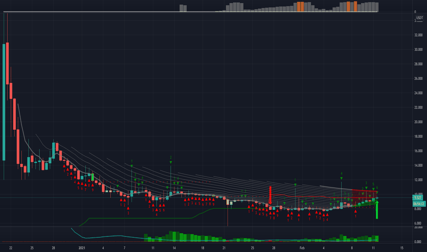The height and width of the screenshot is (252, 427).
Task: Click the 2021 label on the time axis
Action: (x=82, y=248)
